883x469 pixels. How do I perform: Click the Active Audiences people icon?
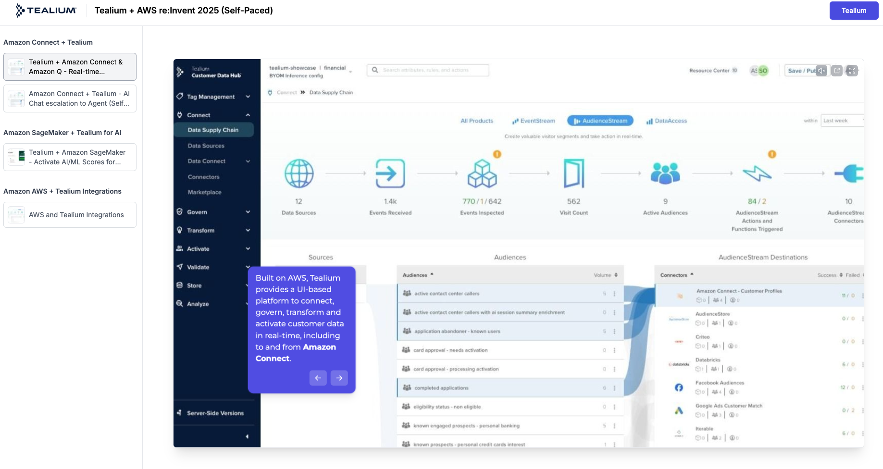tap(665, 173)
